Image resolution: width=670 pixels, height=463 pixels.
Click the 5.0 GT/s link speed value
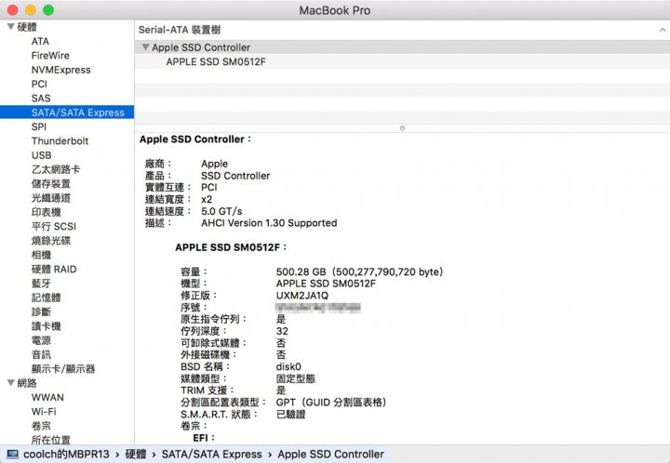tap(221, 211)
